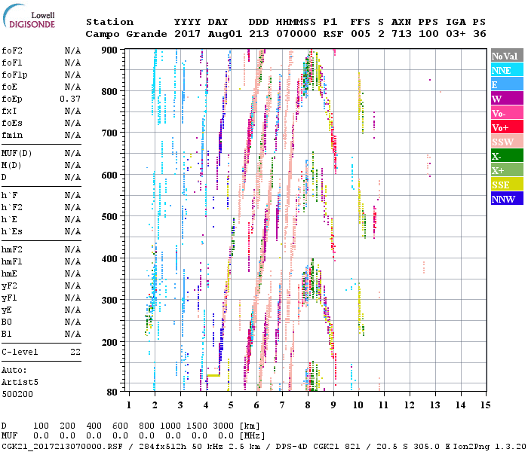Select the X- dark green swatch
The height and width of the screenshot is (452, 528).
point(507,156)
